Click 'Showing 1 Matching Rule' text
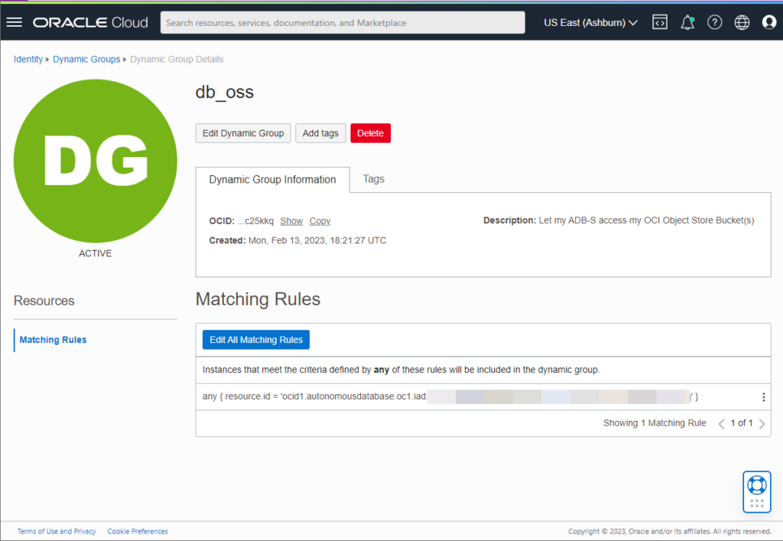This screenshot has height=541, width=783. click(x=655, y=423)
